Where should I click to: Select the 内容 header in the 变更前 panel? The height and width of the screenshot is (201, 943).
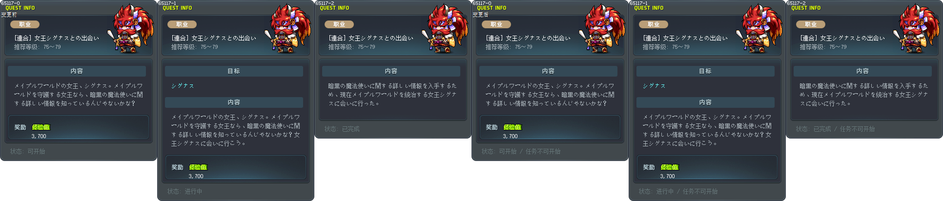[x=77, y=71]
